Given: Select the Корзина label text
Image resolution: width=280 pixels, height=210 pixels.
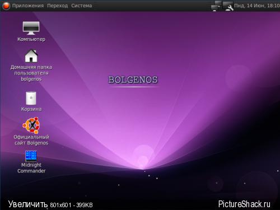Looking at the screenshot, I should pyautogui.click(x=31, y=109).
